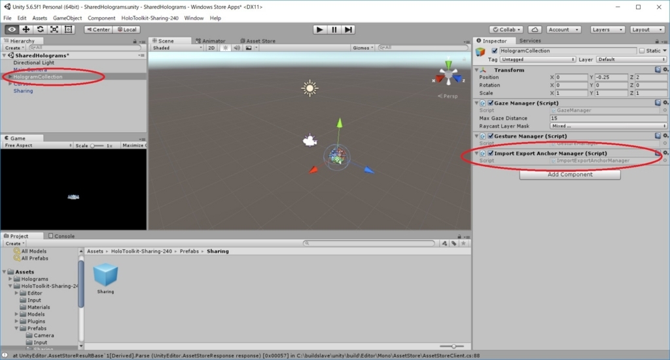Open Gaze Manager help icon
Viewport: 670px width, 360px height.
[658, 103]
